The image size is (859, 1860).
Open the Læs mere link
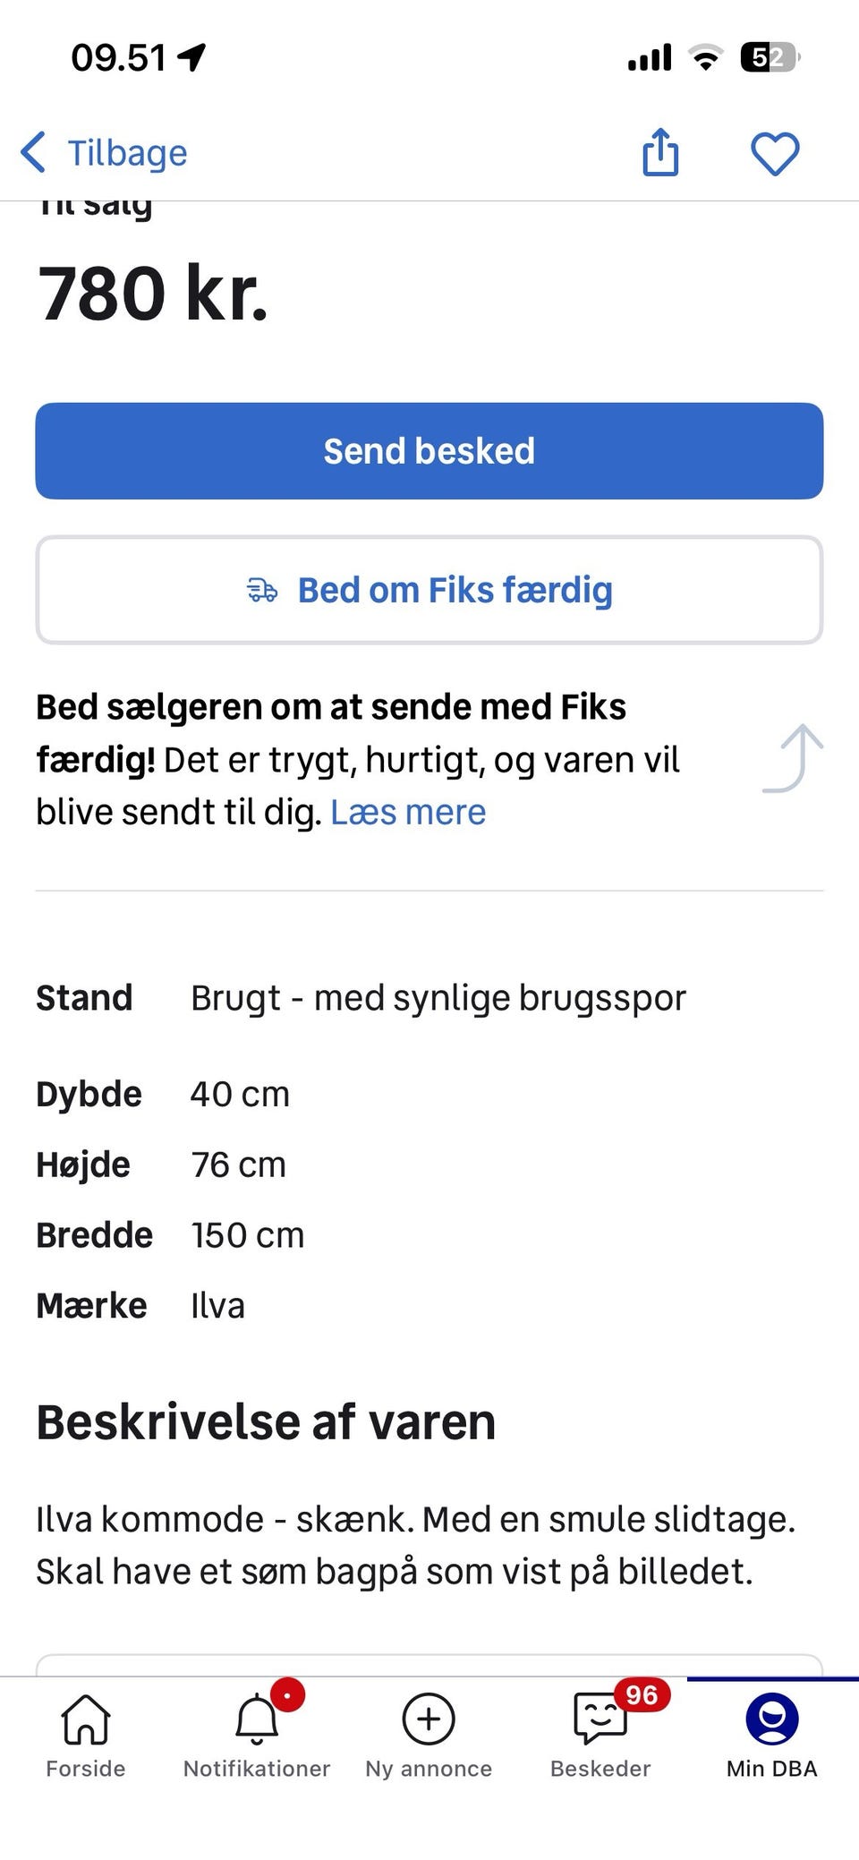[x=408, y=812]
